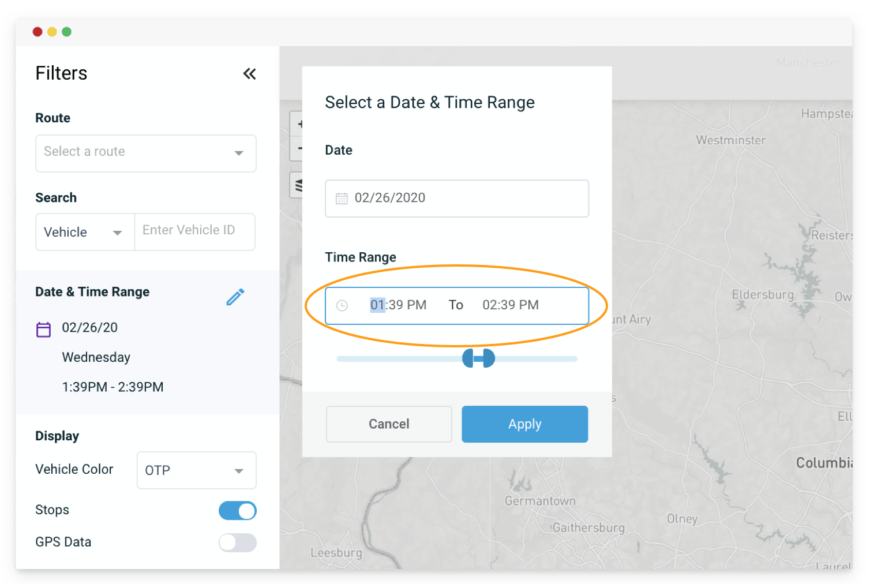
Task: Click the 02:39 PM end time
Action: click(511, 305)
